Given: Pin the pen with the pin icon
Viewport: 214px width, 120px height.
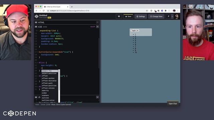Looking at the screenshot, I should [x=169, y=16].
